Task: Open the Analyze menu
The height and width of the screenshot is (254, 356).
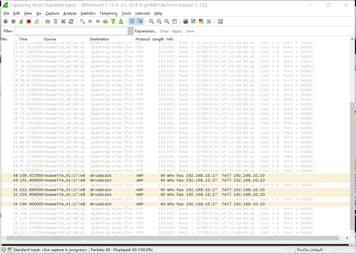Action: pyautogui.click(x=70, y=13)
